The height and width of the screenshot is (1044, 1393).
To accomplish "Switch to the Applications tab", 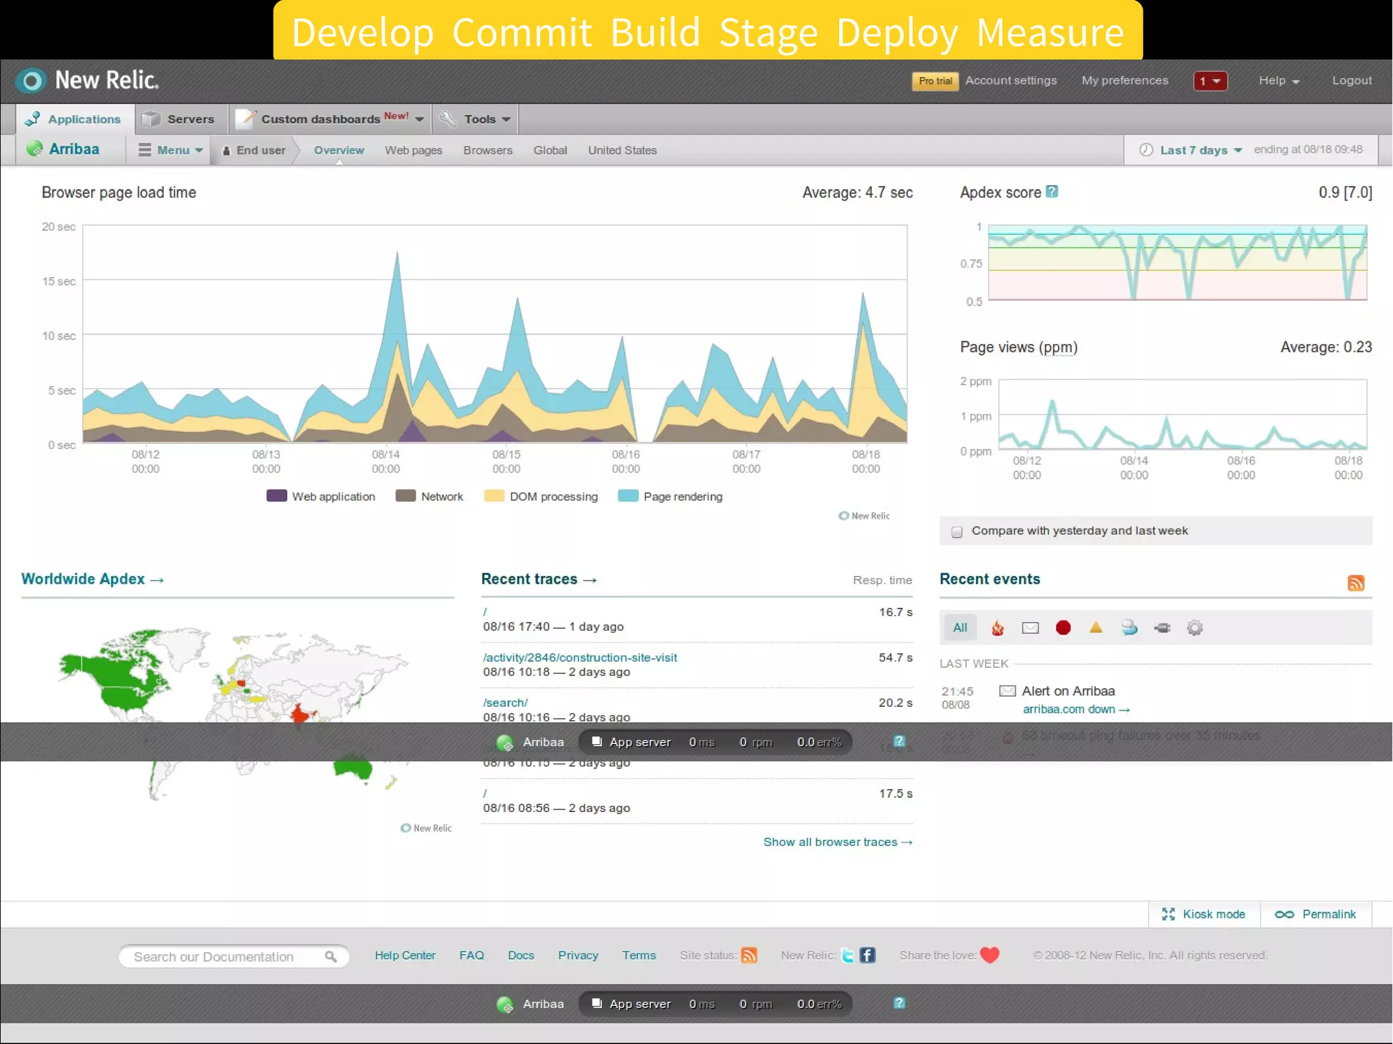I will coord(75,119).
